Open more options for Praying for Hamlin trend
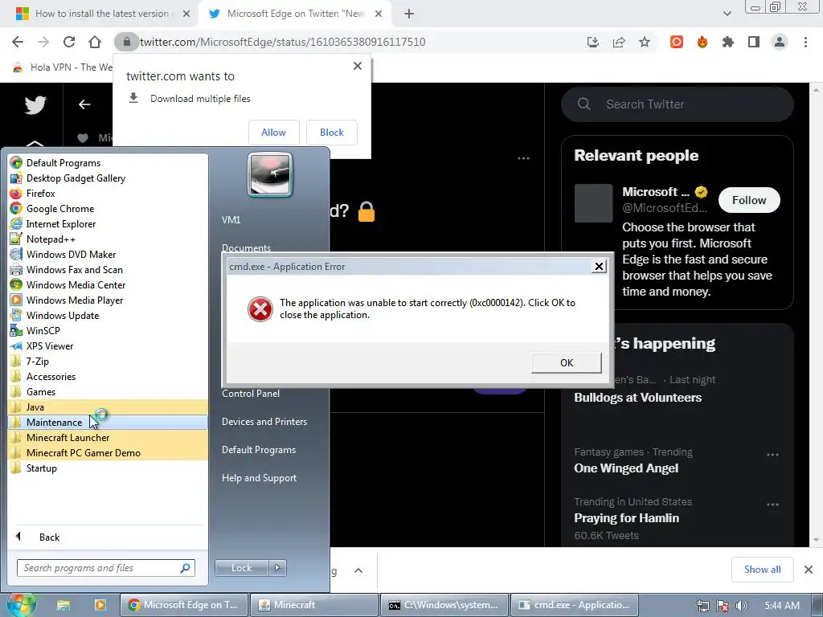Screen dimensions: 823x617 [x=772, y=505]
